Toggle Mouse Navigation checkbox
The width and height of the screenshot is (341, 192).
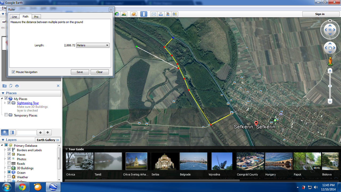(x=13, y=72)
